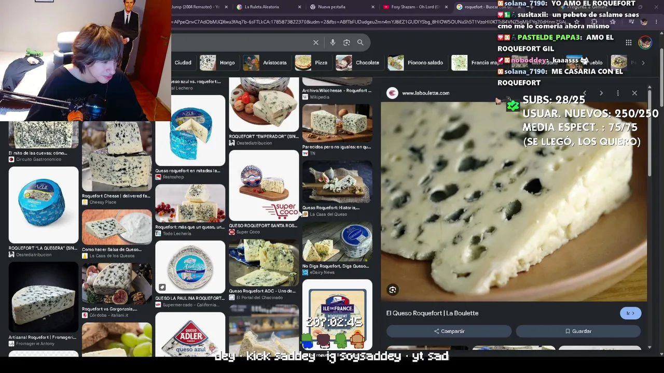
Task: Filter results by the Chocolate chip
Action: click(359, 63)
